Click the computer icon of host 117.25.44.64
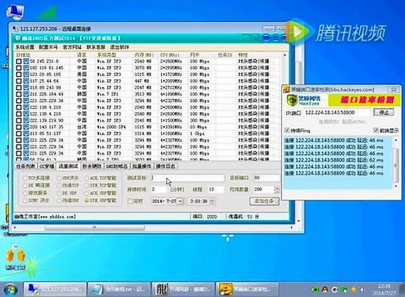The height and width of the screenshot is (297, 405). (x=26, y=81)
